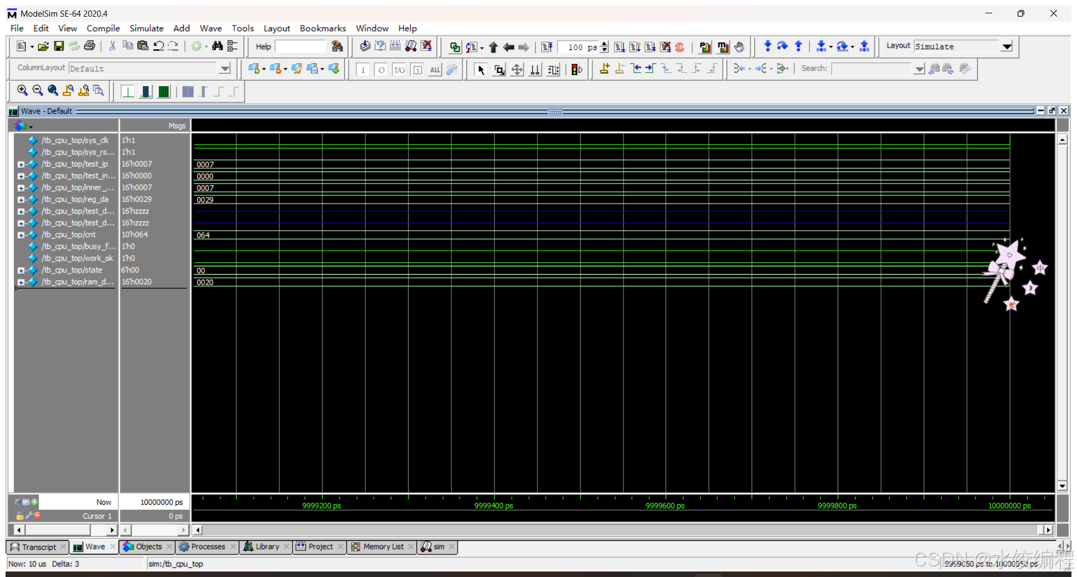
Task: Open a file with the Open icon
Action: click(x=43, y=47)
